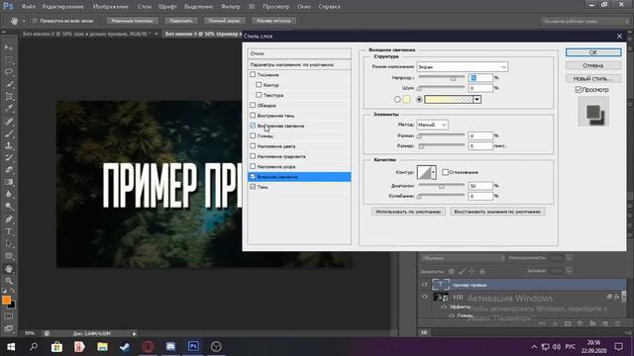The image size is (634, 356).
Task: Open the Метод dropdown
Action: pos(432,125)
